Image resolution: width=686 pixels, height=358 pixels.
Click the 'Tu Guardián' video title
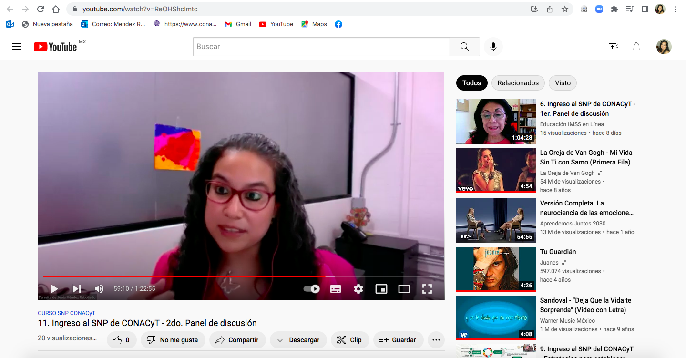pos(558,252)
